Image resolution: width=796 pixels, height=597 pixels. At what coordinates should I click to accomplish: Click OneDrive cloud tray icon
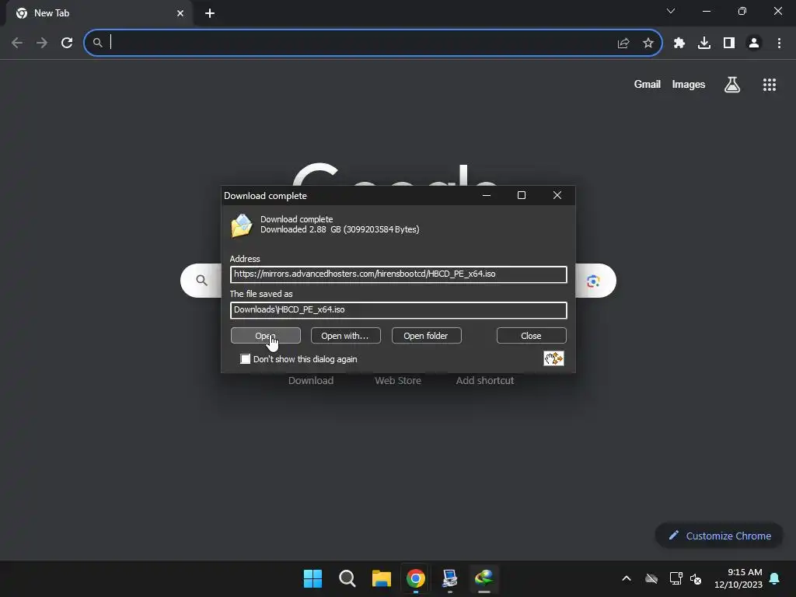pos(651,578)
